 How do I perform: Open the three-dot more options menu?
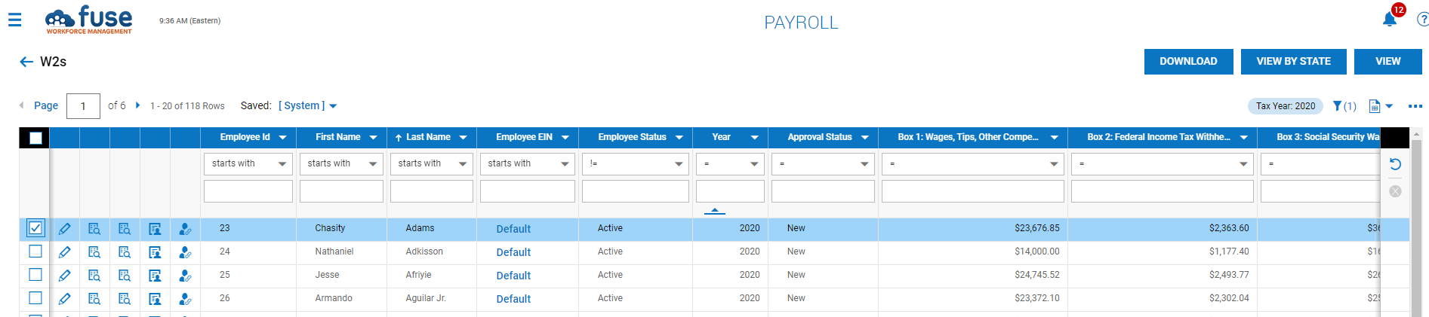[x=1415, y=106]
